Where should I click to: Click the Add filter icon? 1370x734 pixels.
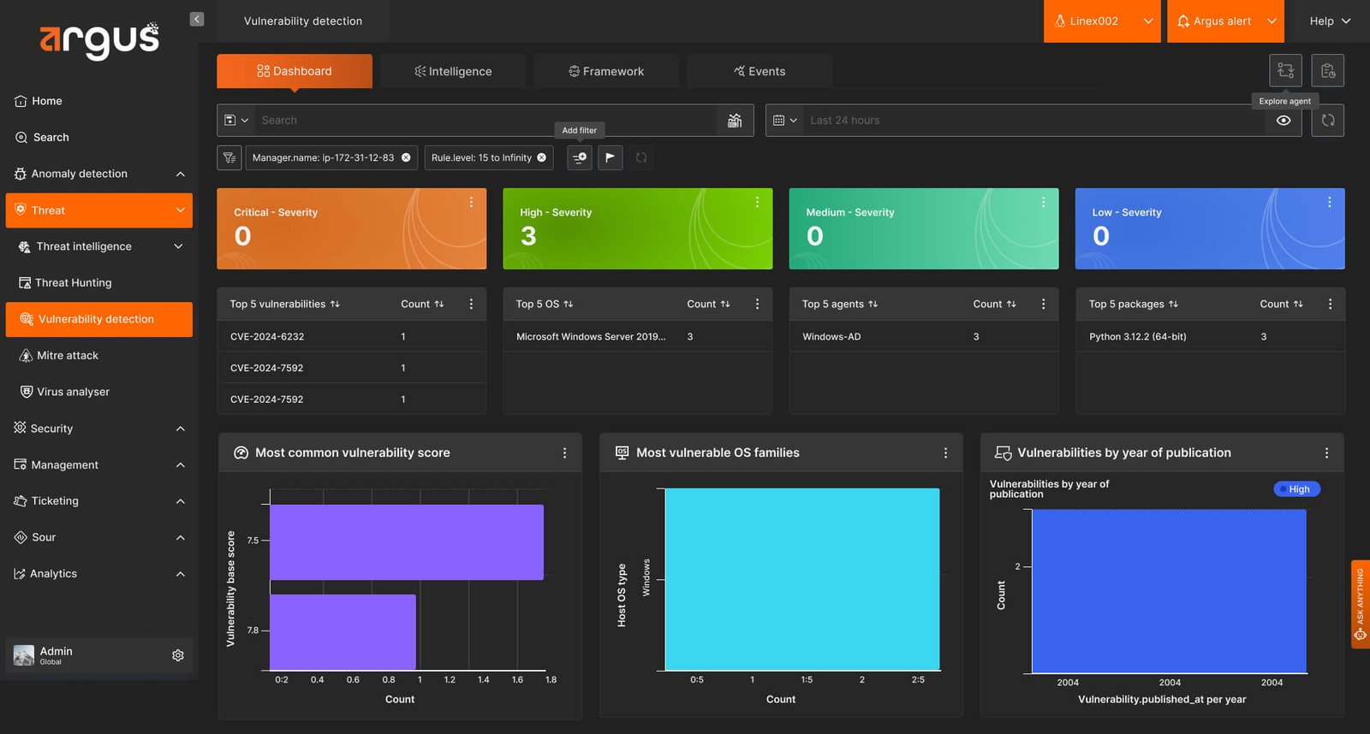580,157
